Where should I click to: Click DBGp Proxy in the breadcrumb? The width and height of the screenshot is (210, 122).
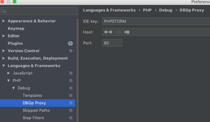click(x=192, y=10)
